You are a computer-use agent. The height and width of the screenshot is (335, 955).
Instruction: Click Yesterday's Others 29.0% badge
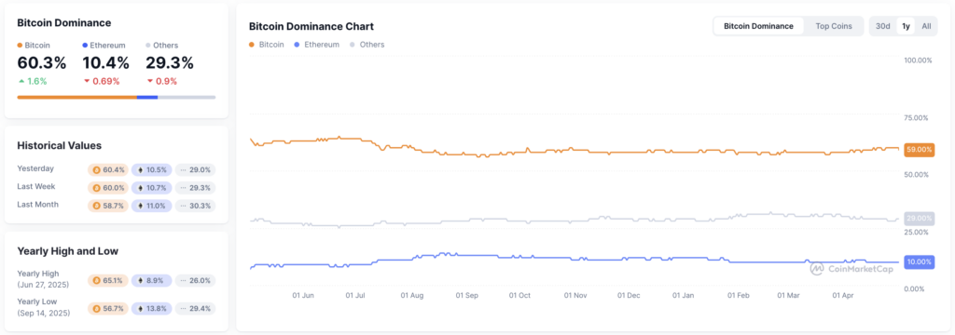point(196,170)
